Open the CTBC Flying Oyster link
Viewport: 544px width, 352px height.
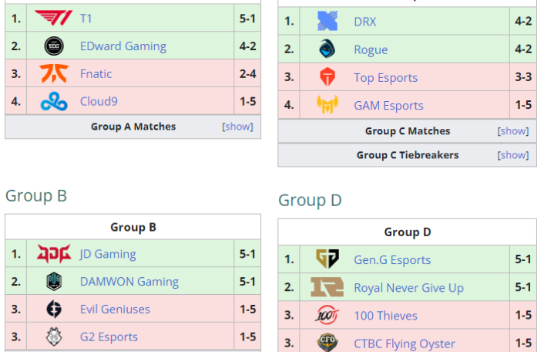404,344
